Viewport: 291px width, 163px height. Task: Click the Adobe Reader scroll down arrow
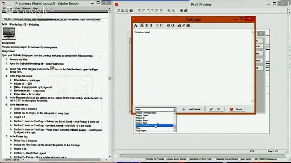pos(110,157)
